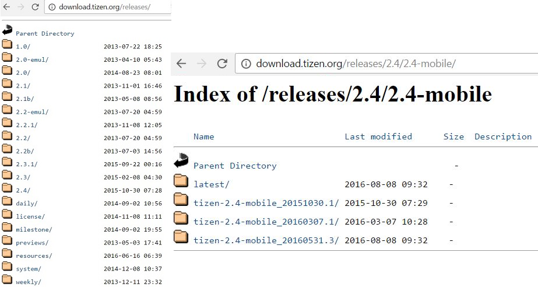538x287 pixels.
Task: Open the weekly/ directory link
Action: point(29,282)
